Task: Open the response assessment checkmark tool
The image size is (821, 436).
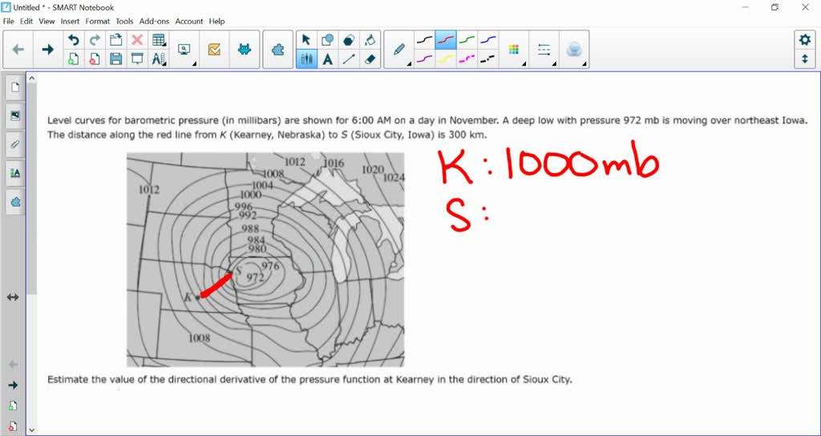Action: coord(214,49)
